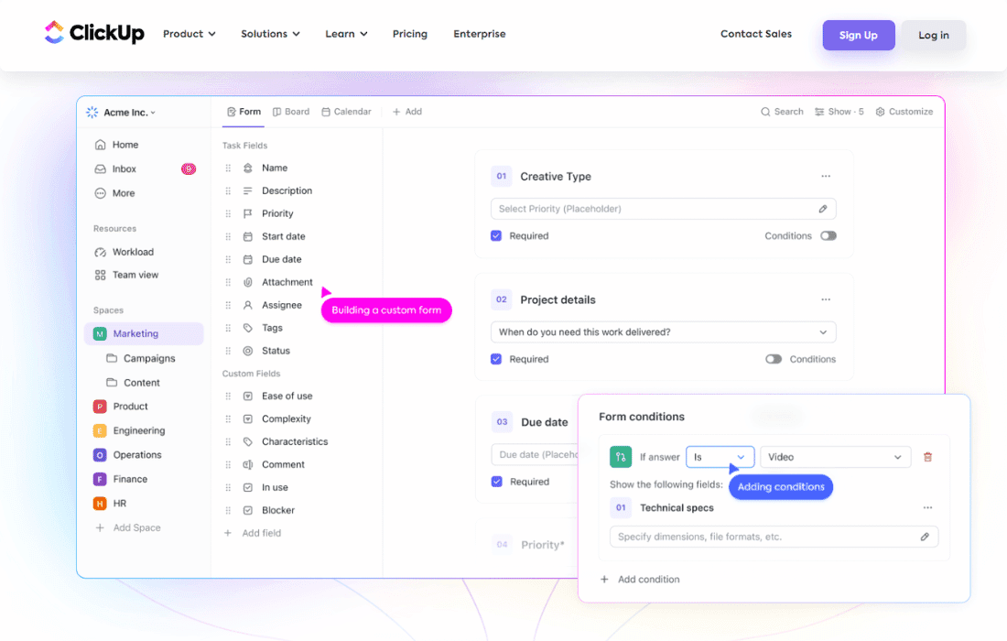The height and width of the screenshot is (641, 1007).
Task: Open the Inbox tray icon
Action: click(100, 168)
